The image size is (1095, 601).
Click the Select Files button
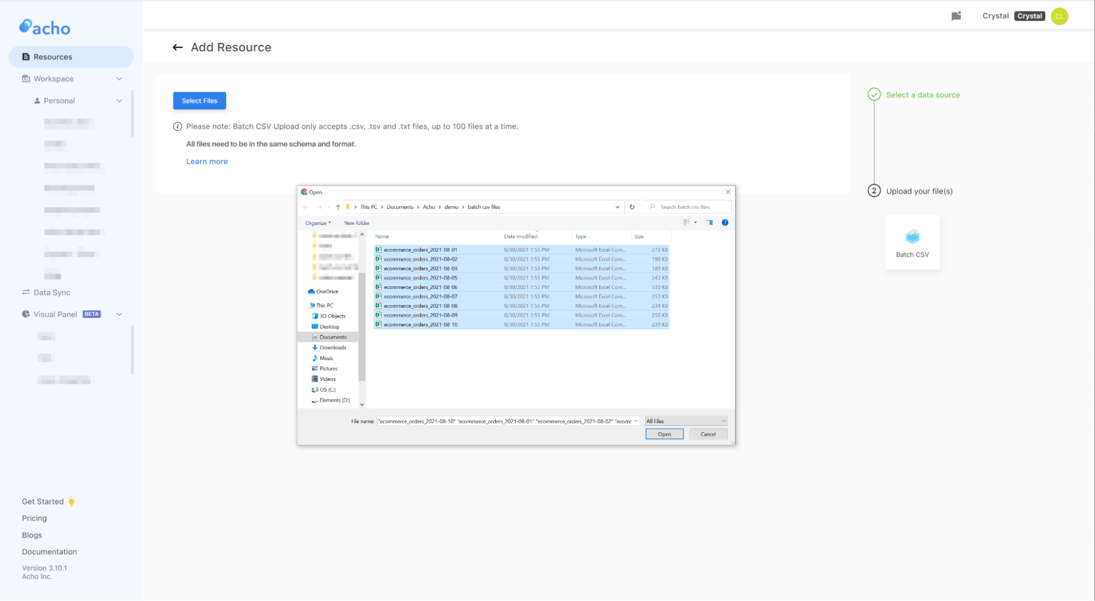199,101
